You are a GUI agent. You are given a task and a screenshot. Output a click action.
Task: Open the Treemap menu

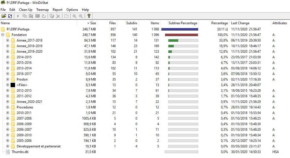tap(42, 10)
